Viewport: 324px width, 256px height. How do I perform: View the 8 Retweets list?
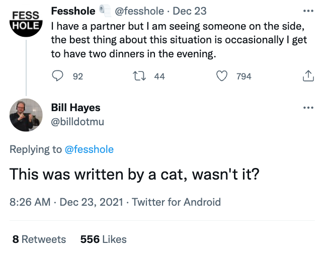39,239
